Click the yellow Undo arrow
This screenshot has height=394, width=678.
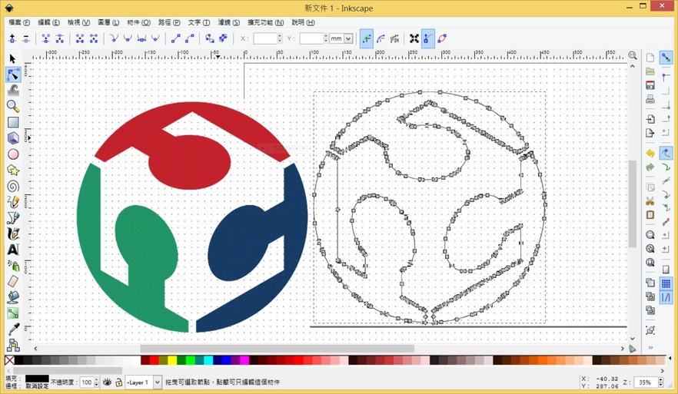click(x=650, y=154)
